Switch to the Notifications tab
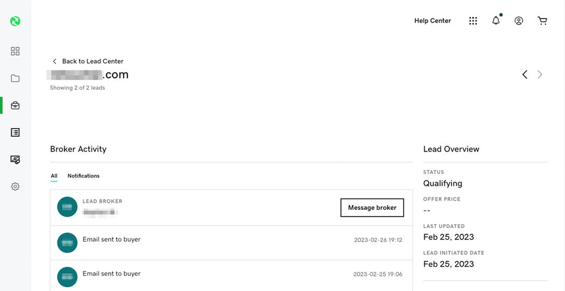This screenshot has width=565, height=291. [x=83, y=176]
